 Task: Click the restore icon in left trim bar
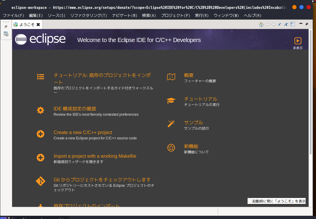pyautogui.click(x=6, y=27)
